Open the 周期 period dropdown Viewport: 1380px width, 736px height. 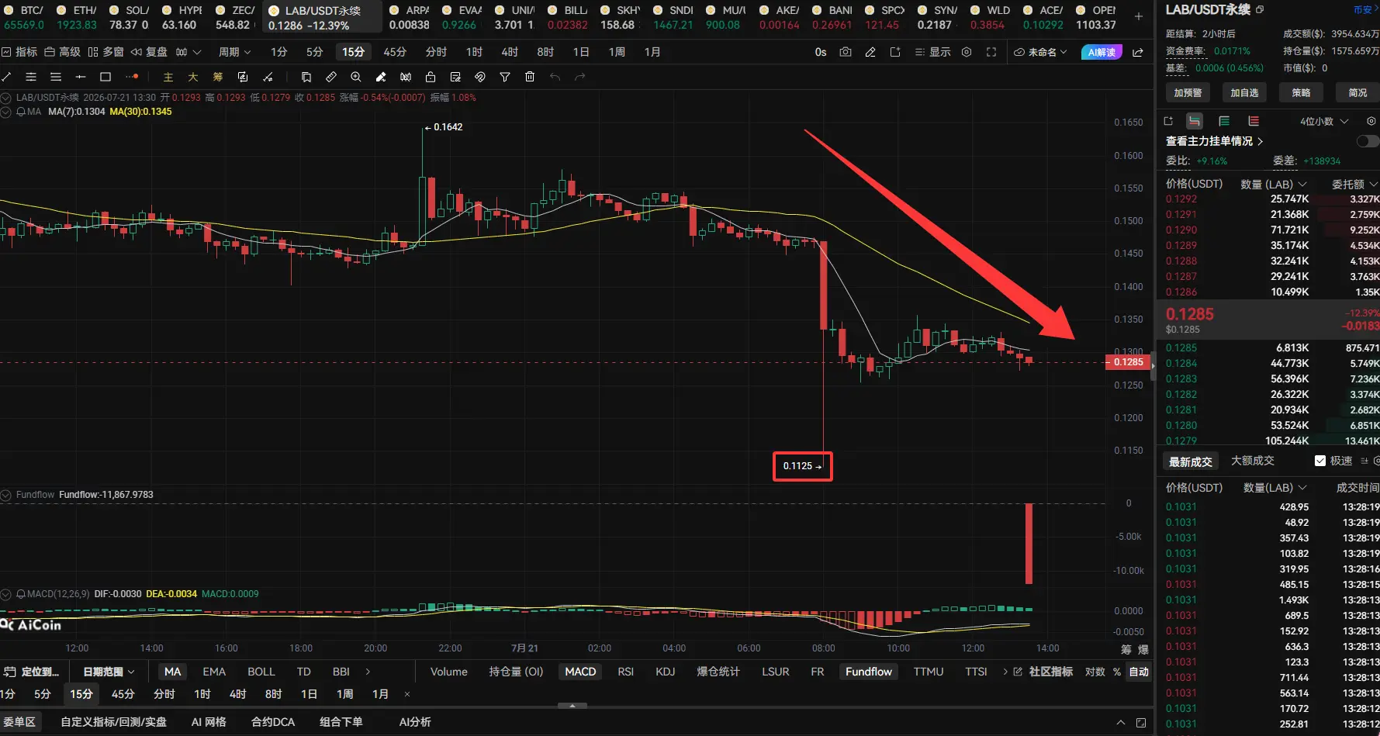tap(234, 52)
